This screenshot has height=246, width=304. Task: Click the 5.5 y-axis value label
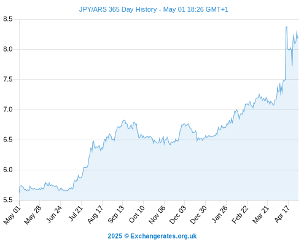coord(8,200)
